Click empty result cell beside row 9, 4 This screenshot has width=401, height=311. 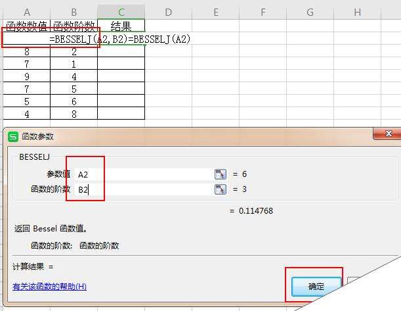(121, 76)
